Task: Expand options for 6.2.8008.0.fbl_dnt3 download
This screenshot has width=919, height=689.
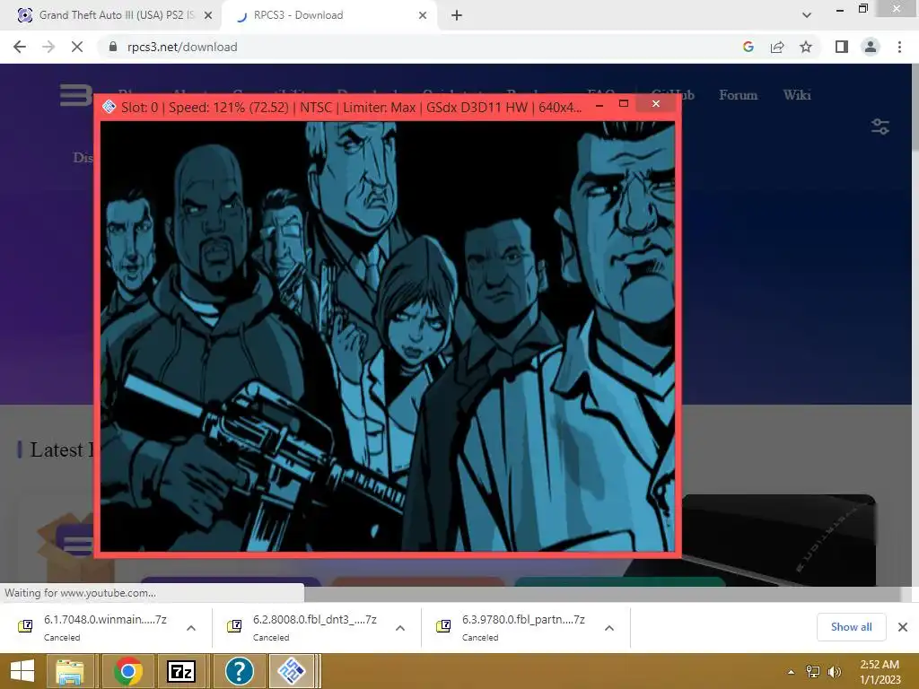Action: pos(400,628)
